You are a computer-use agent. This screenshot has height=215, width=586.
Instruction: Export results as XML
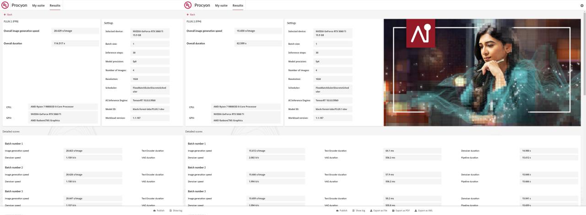(x=423, y=210)
